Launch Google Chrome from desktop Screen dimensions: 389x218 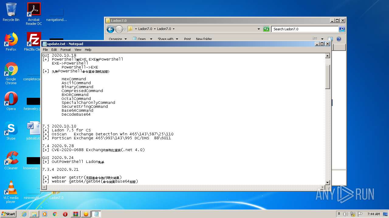[11, 73]
